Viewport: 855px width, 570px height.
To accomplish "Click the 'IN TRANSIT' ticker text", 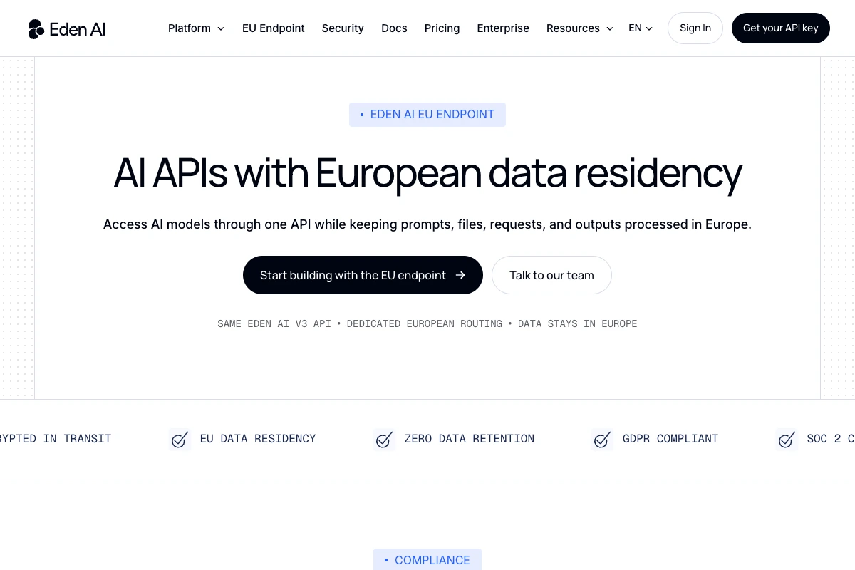I will pyautogui.click(x=77, y=439).
